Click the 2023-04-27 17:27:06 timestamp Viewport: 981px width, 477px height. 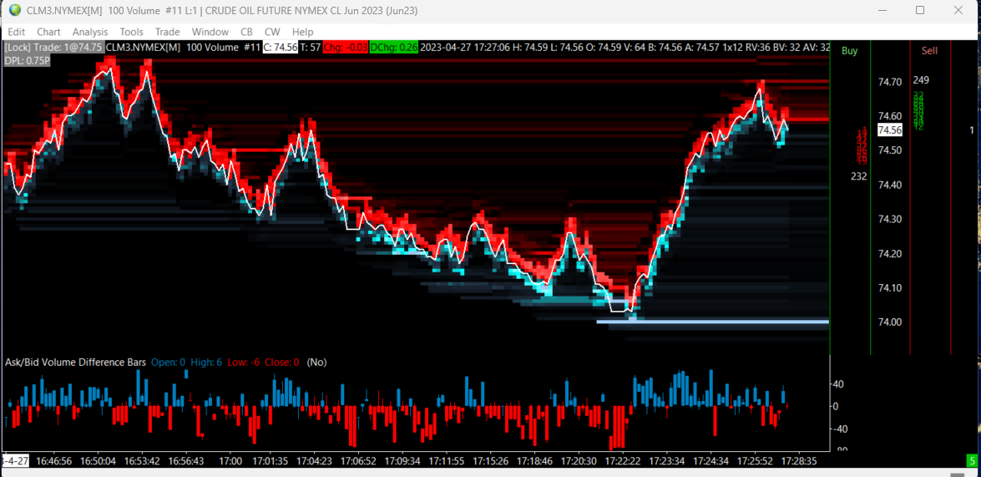point(465,47)
